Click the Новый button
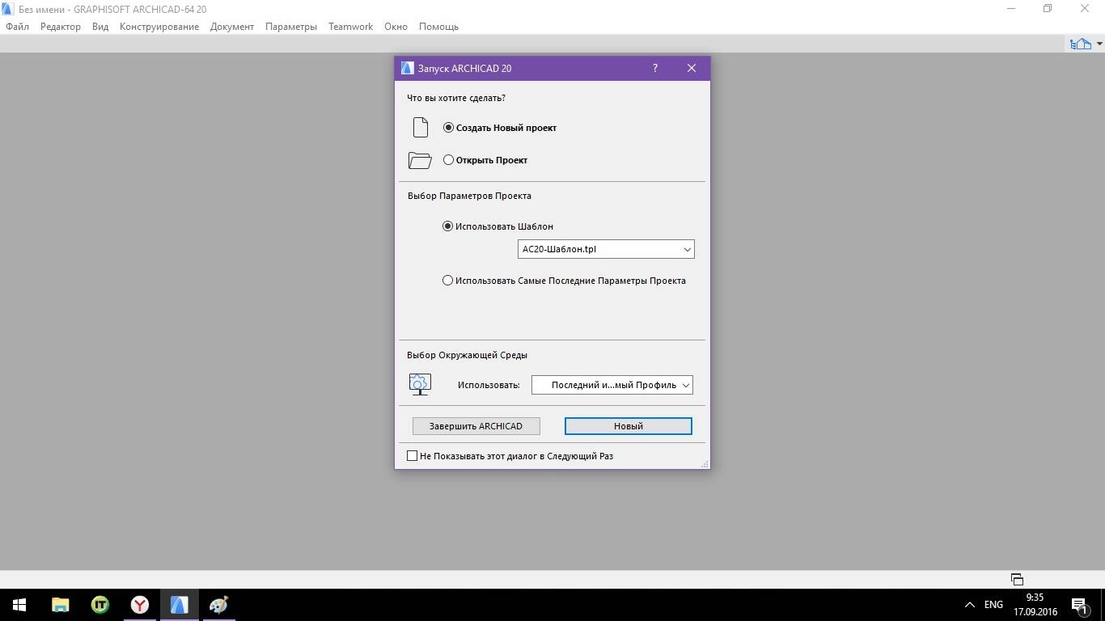Screen dimensions: 1105x621 point(629,426)
